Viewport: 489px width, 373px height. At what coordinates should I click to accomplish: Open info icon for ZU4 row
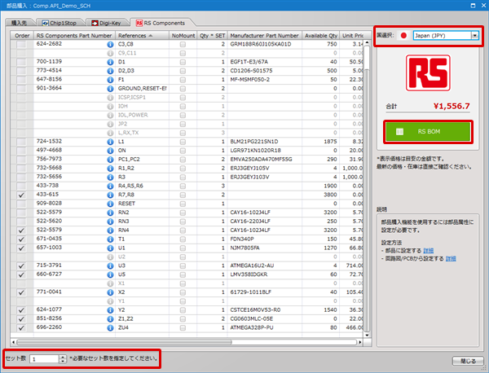[x=110, y=328]
